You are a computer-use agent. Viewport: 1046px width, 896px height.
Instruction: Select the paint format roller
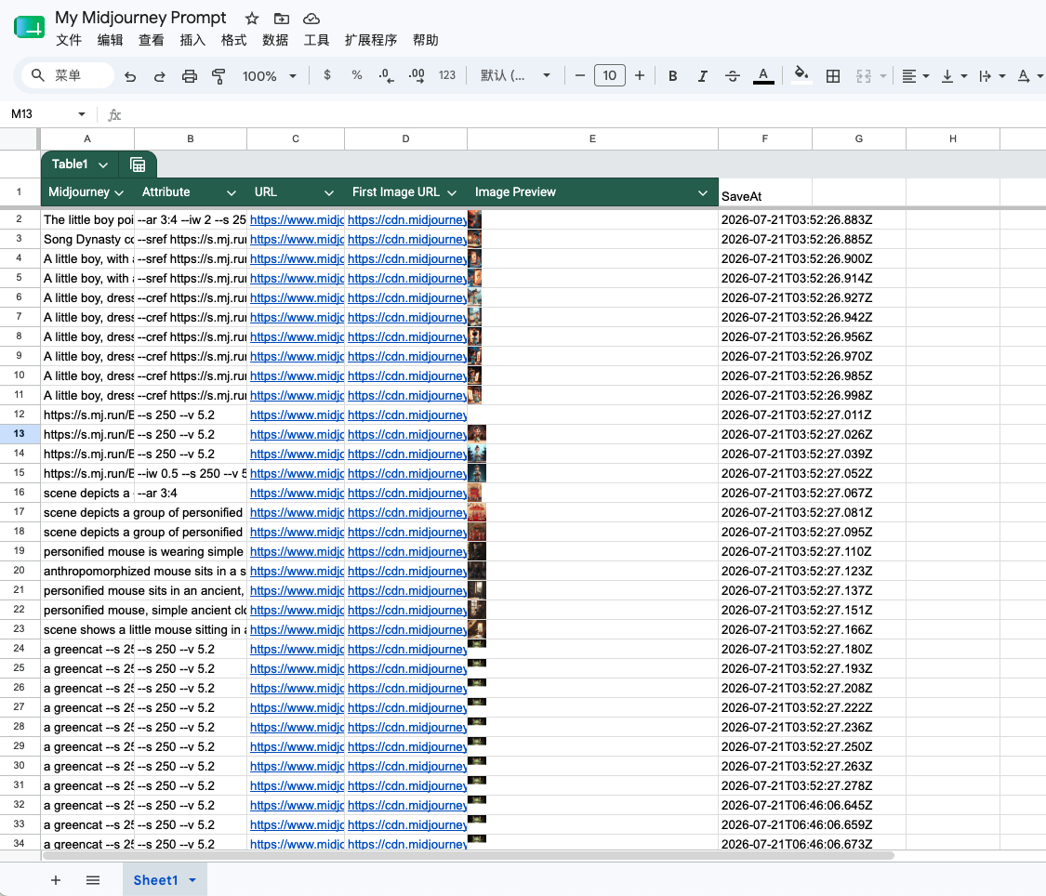[x=218, y=76]
